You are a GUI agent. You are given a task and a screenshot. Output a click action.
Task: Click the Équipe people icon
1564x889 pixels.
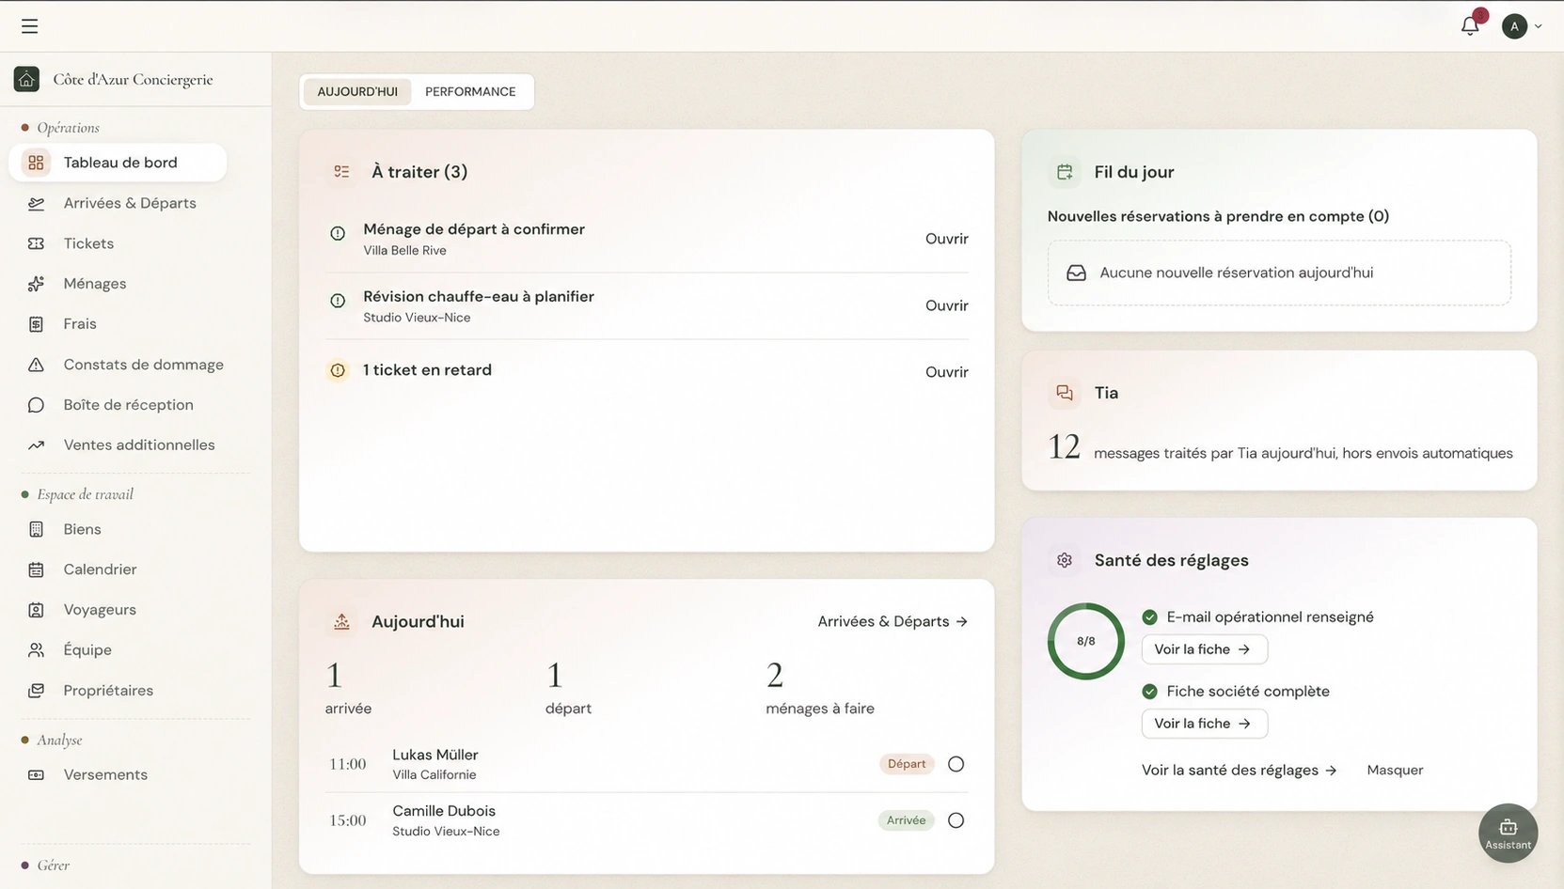click(x=36, y=650)
